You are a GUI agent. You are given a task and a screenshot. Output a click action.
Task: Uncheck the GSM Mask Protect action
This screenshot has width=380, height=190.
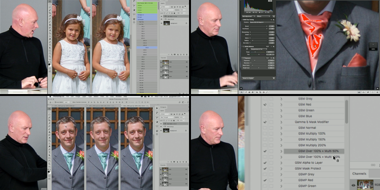click(265, 168)
